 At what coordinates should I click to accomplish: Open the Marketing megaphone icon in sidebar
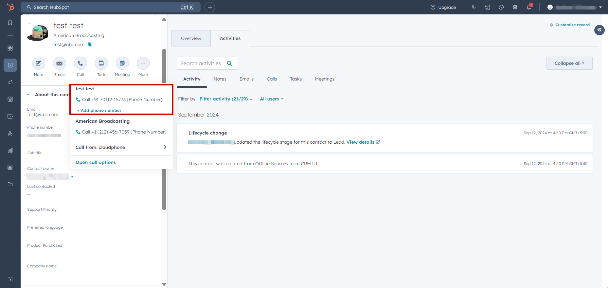click(10, 82)
